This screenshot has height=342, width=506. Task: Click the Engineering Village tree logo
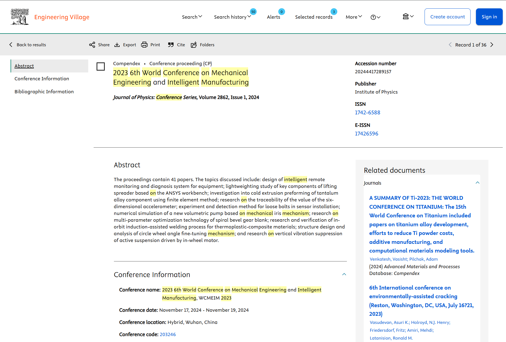click(20, 17)
